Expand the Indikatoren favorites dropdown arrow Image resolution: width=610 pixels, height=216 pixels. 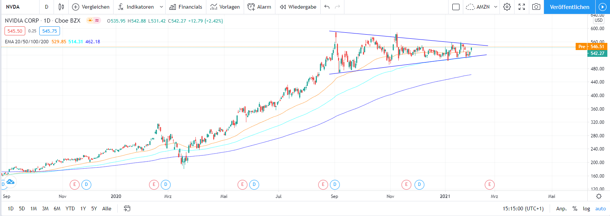[x=161, y=7]
